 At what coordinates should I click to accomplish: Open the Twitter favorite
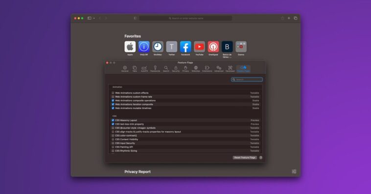pyautogui.click(x=171, y=46)
